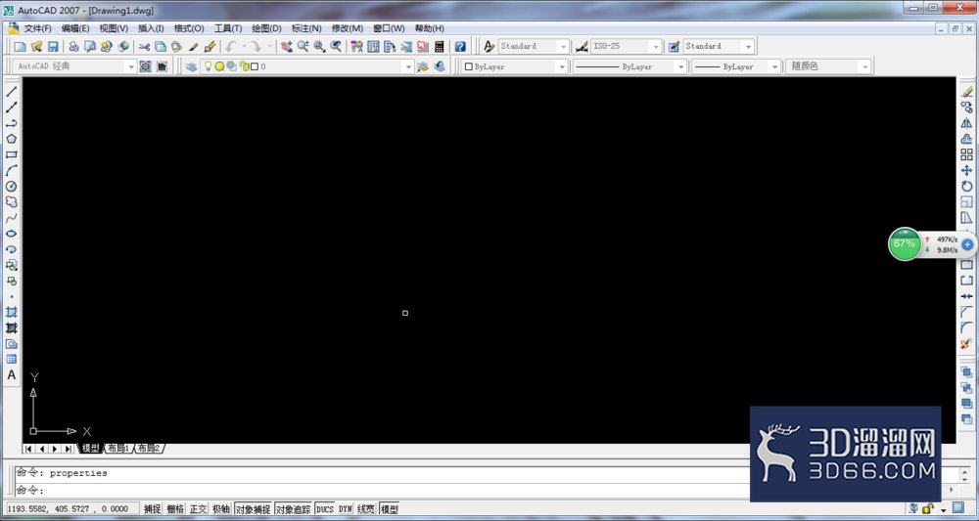Select the Move tool
This screenshot has height=521, width=979.
tap(966, 170)
